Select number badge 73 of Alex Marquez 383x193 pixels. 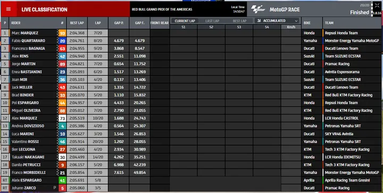pos(62,119)
